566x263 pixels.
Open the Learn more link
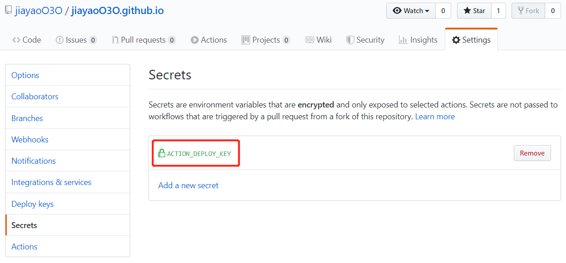tap(435, 117)
